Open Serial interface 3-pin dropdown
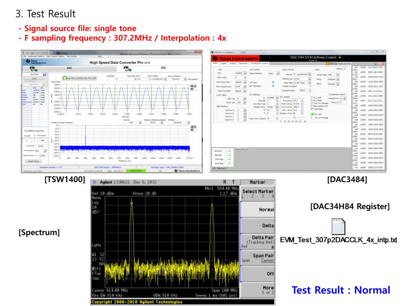This screenshot has height=306, width=408. pyautogui.click(x=274, y=73)
